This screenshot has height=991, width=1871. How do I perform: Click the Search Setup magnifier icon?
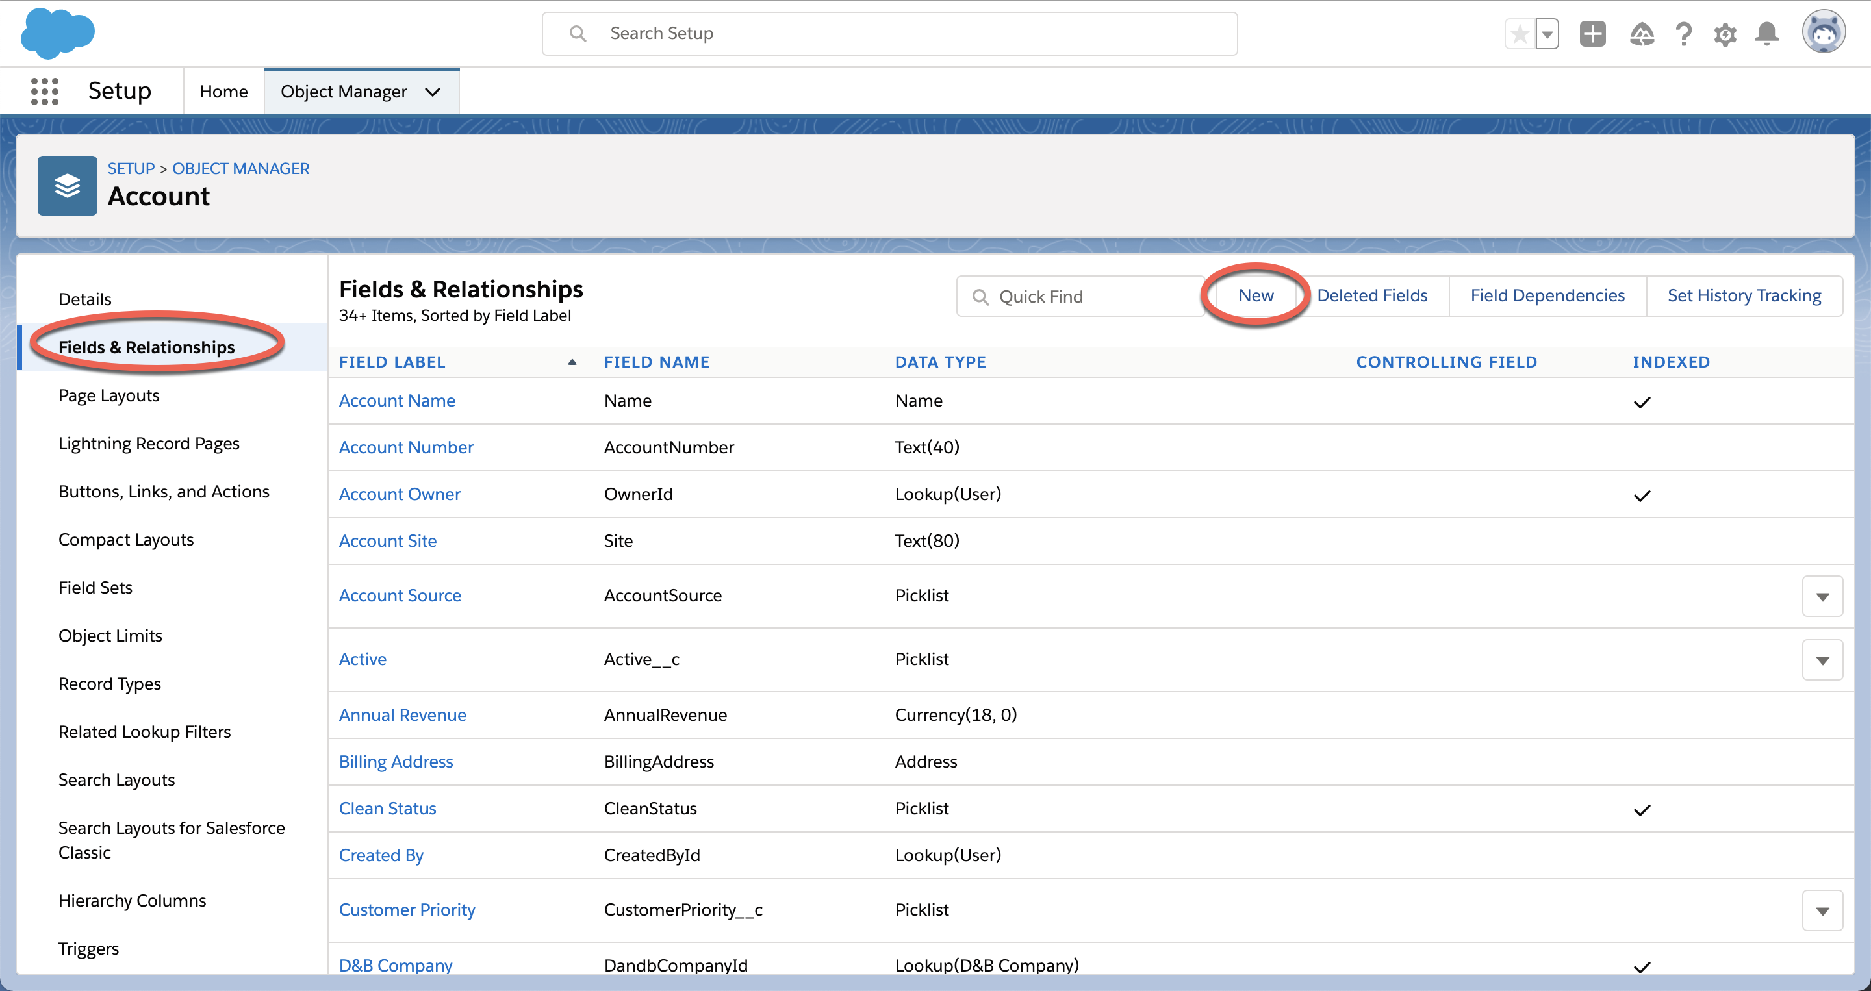[578, 33]
